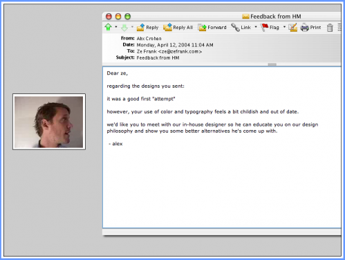Click recipient Ze Frank email address
This screenshot has height=260, width=345.
[x=169, y=51]
